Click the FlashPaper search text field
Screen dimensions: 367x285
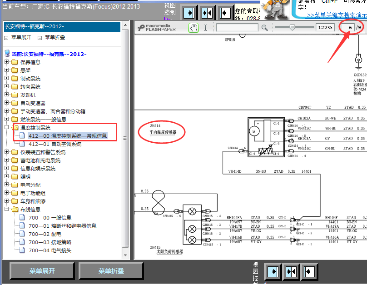pos(238,28)
